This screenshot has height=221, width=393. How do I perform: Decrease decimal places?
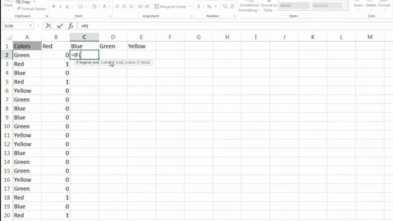[x=232, y=7]
